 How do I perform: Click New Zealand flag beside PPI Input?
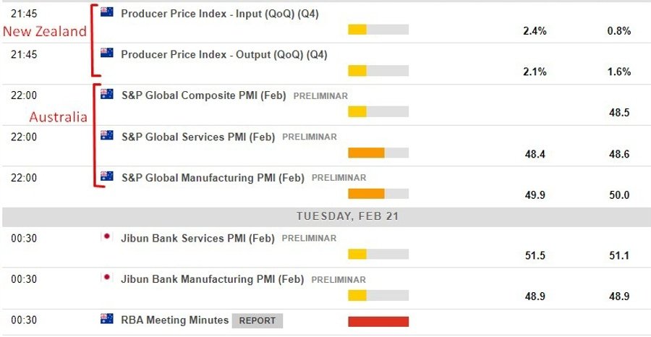coord(107,12)
